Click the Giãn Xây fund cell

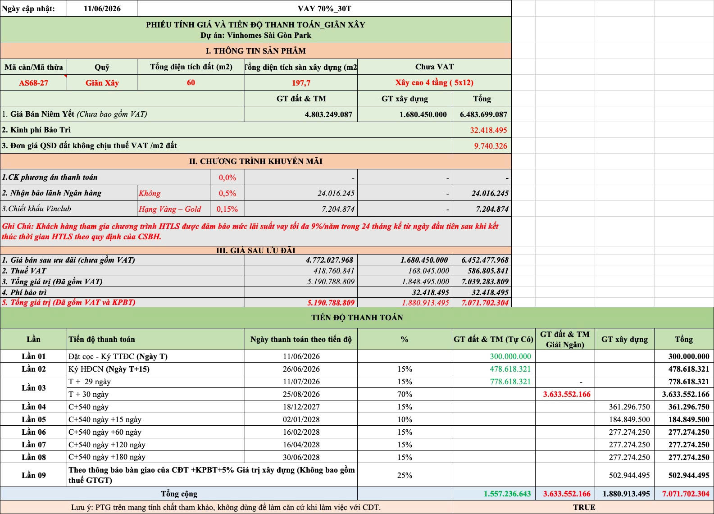click(x=102, y=83)
